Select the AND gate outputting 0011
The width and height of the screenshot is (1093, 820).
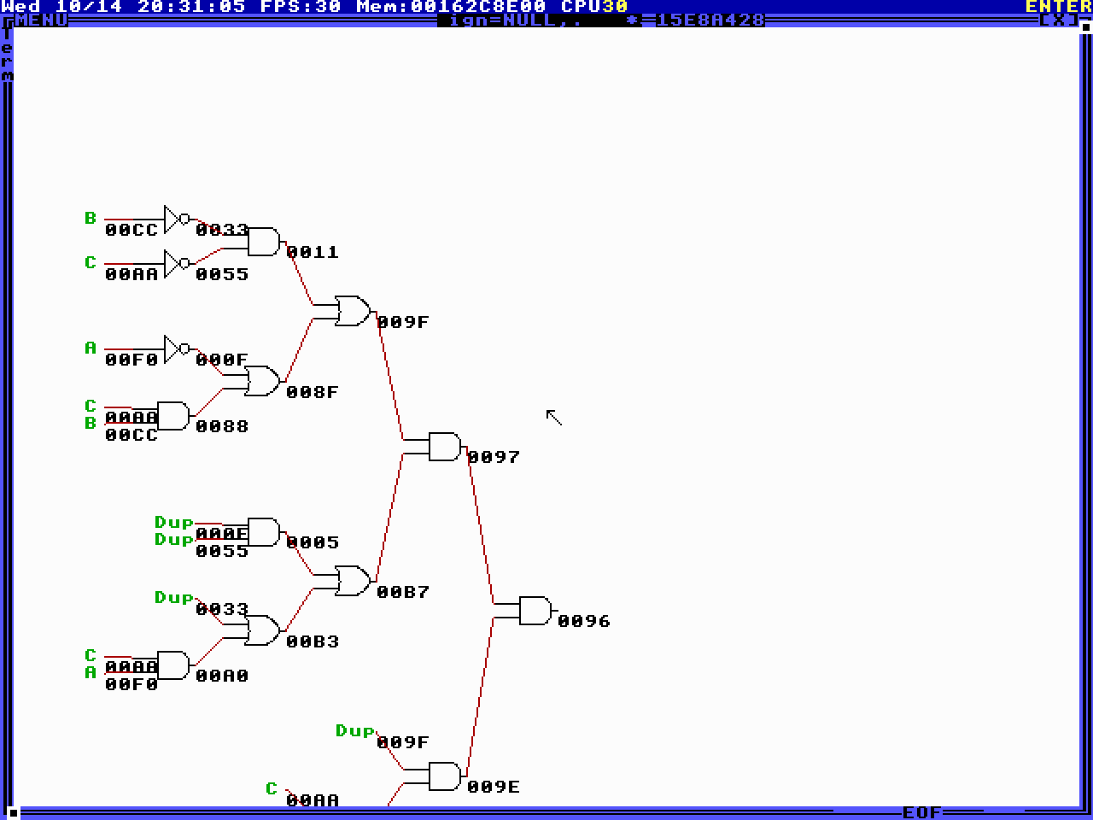pos(265,242)
